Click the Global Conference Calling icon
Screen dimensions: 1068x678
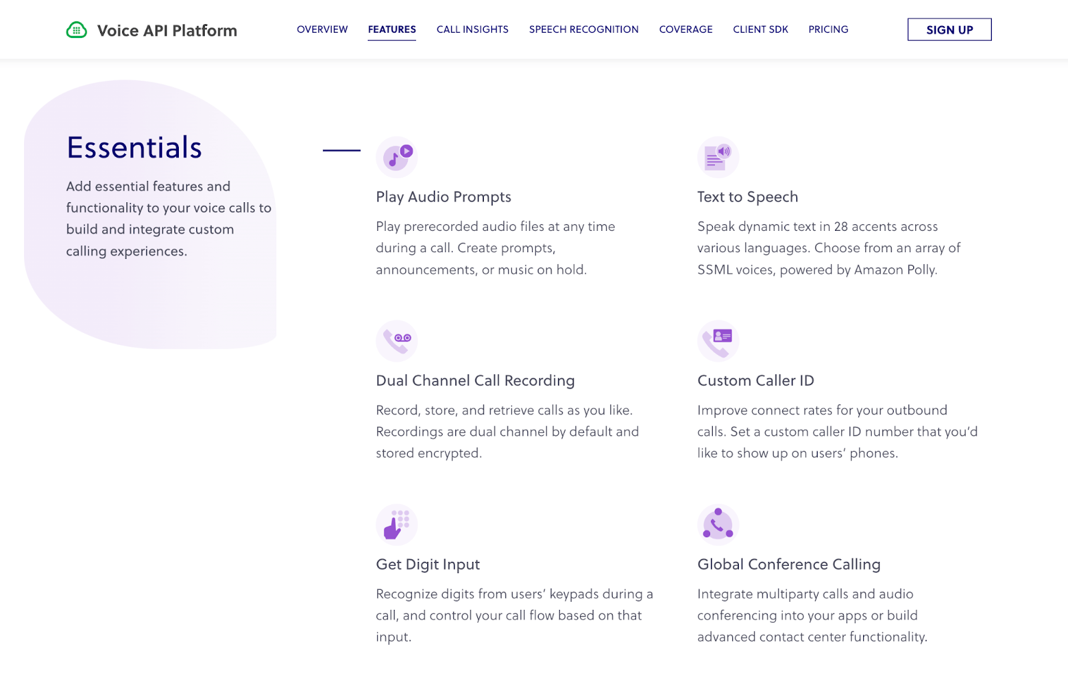(x=718, y=525)
